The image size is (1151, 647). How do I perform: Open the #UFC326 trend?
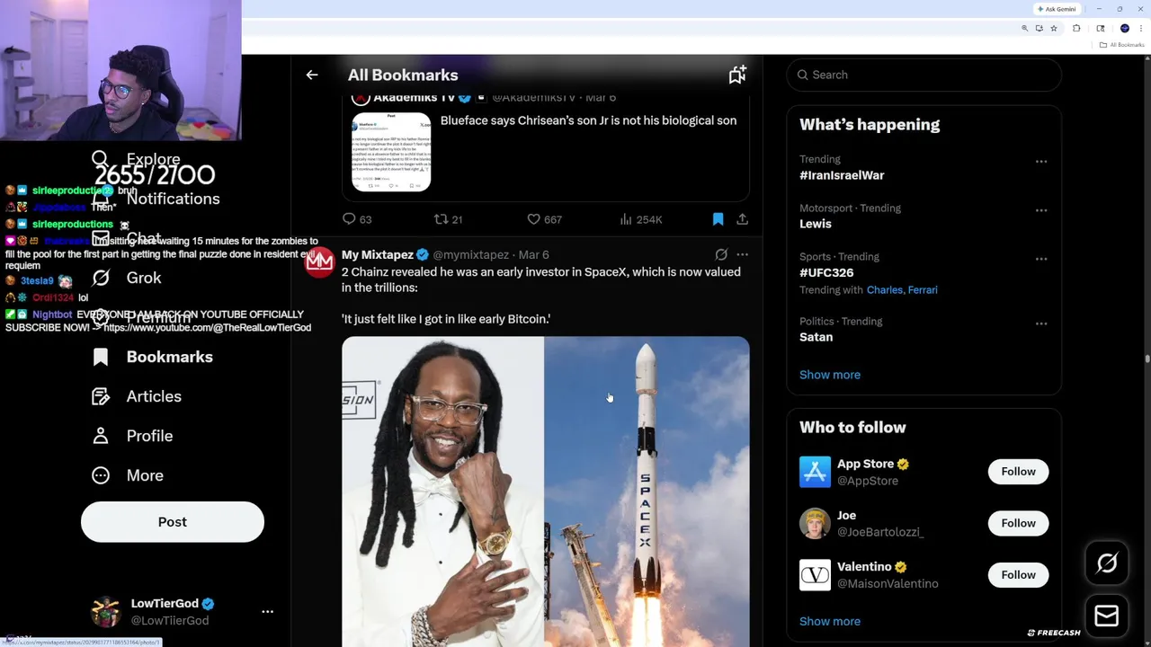click(x=826, y=272)
